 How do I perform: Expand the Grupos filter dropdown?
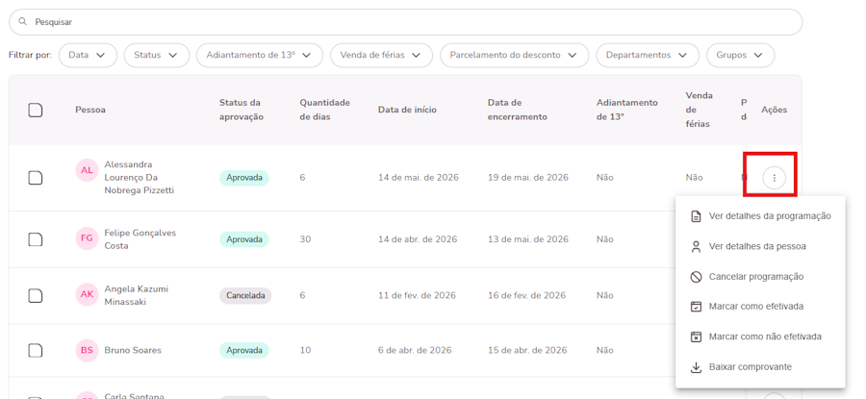[740, 55]
